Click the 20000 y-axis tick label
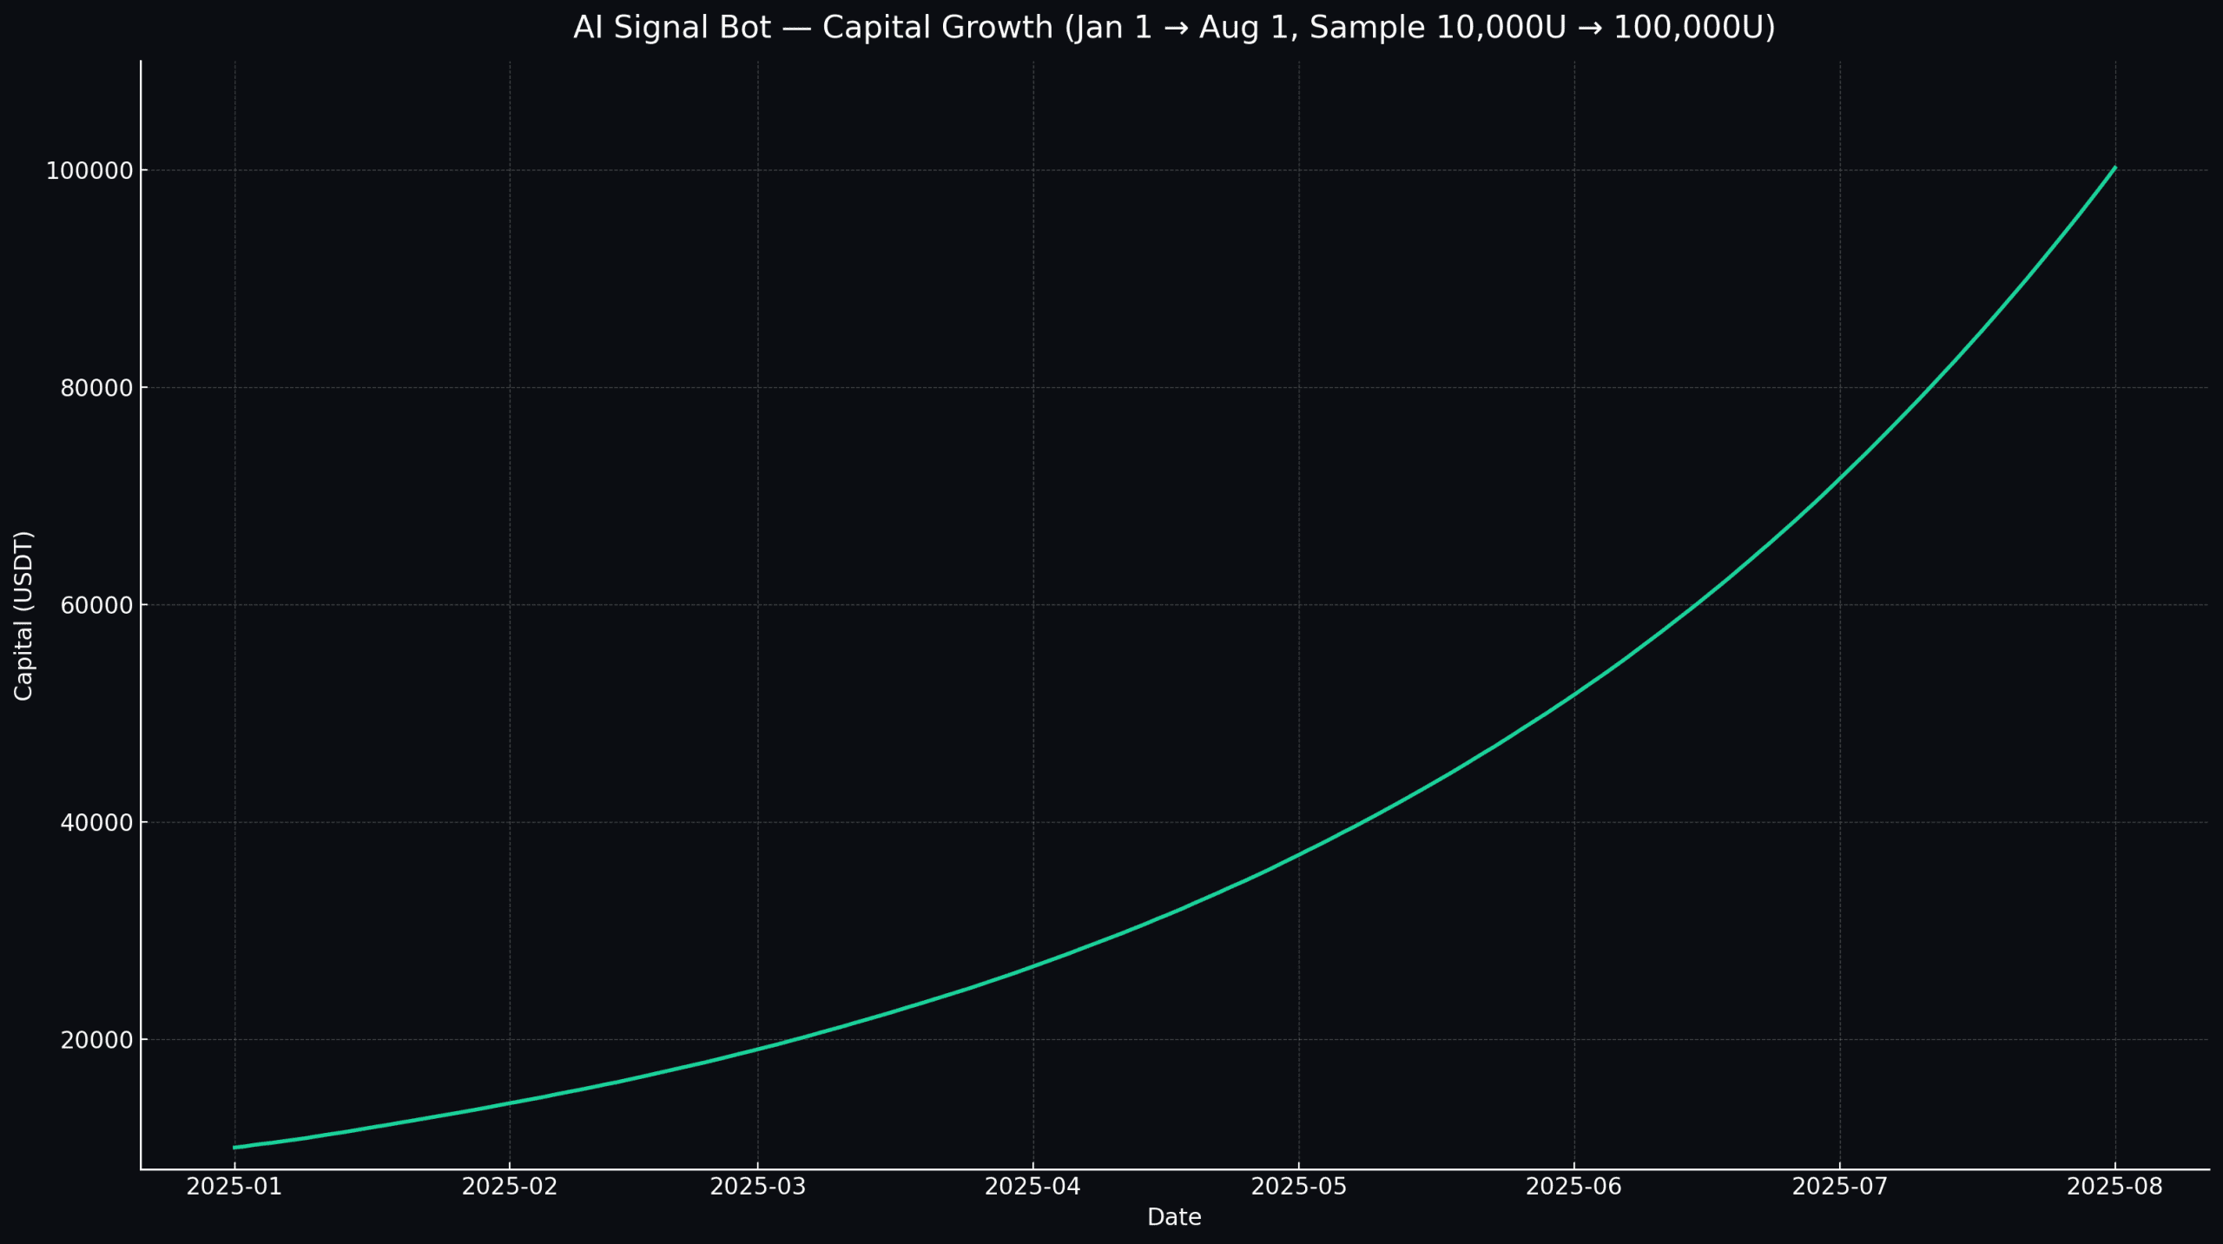 coord(96,1040)
